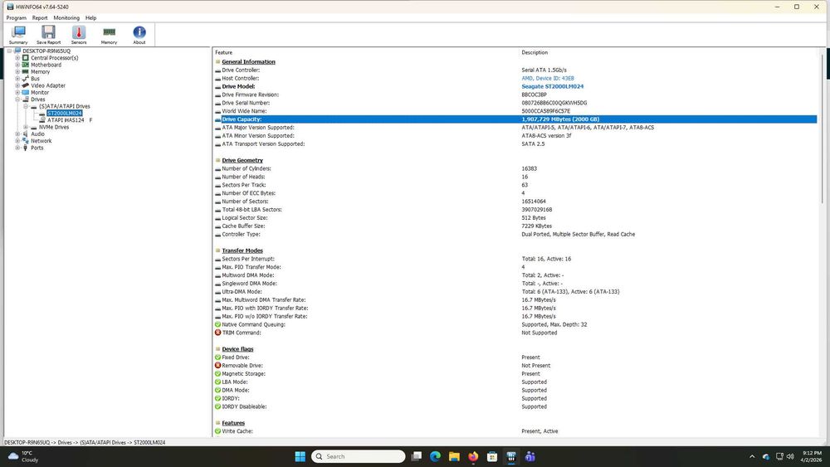Expand the NVMe Drives node
Screen dimensions: 830x467
25,127
